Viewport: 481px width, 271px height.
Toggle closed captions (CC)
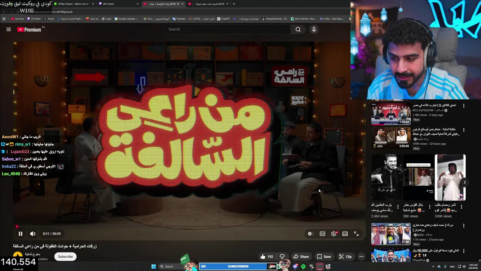(322, 234)
